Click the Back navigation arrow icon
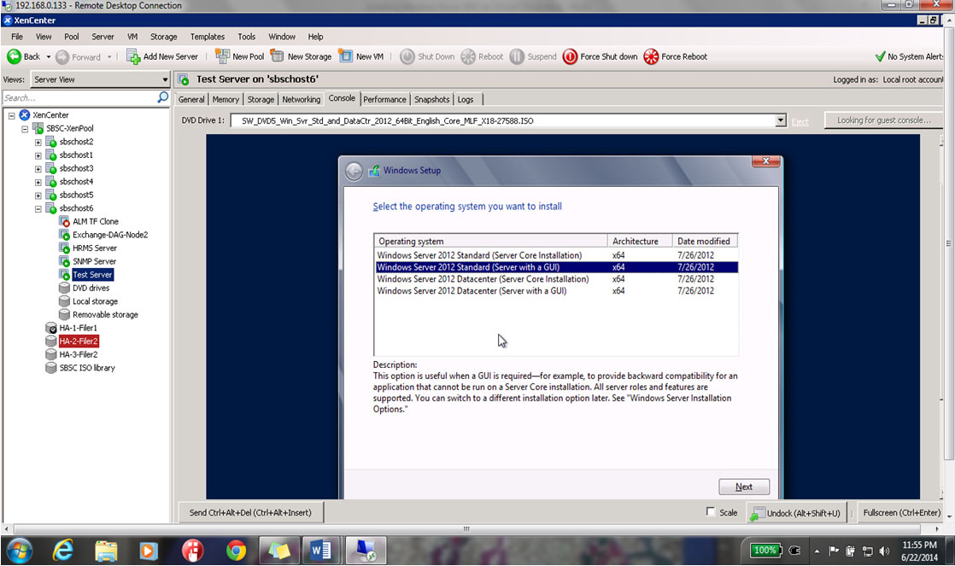This screenshot has width=955, height=566. coord(14,56)
